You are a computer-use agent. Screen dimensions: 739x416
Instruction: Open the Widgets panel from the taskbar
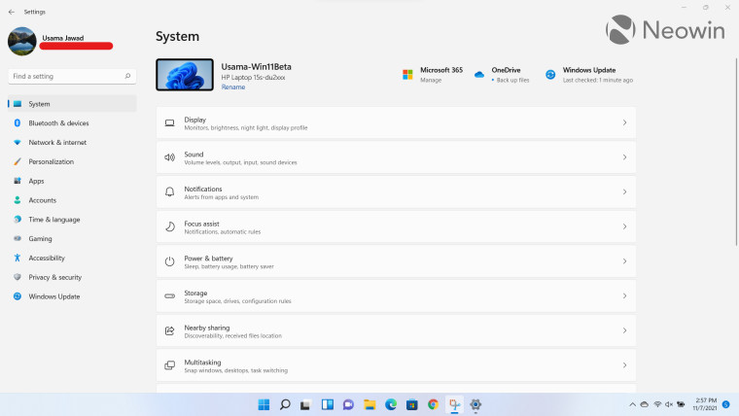327,404
